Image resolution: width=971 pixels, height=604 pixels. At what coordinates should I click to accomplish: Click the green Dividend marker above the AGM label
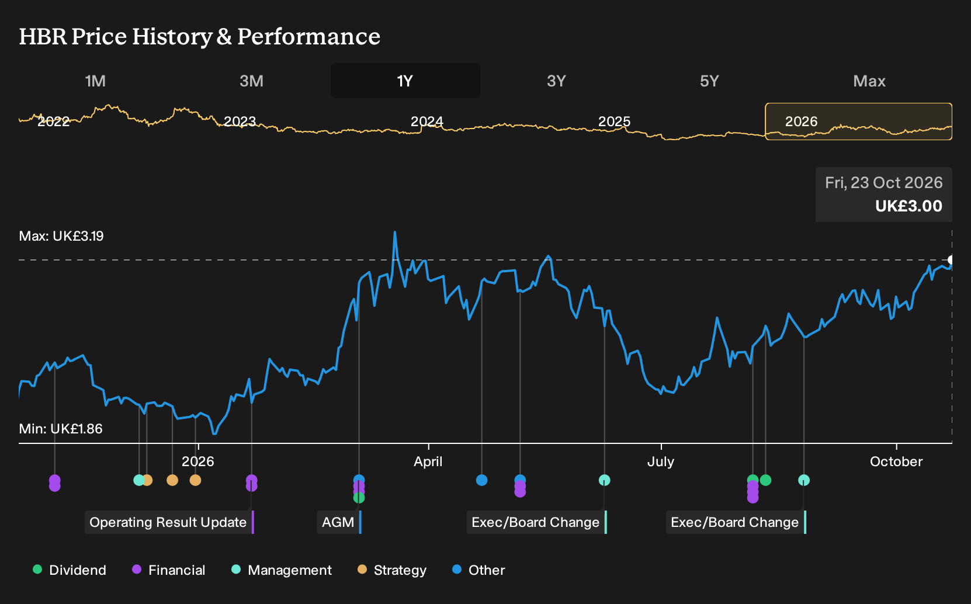point(359,498)
